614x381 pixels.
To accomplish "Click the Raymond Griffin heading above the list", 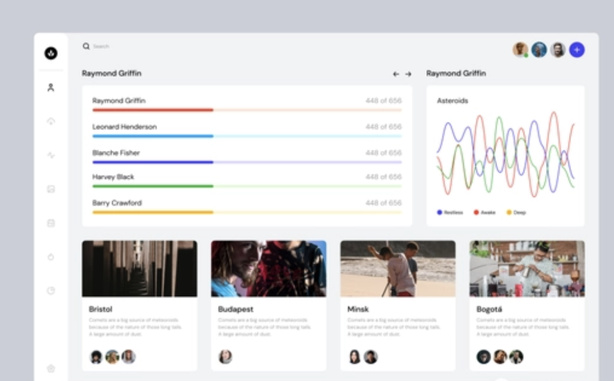I will tap(112, 74).
